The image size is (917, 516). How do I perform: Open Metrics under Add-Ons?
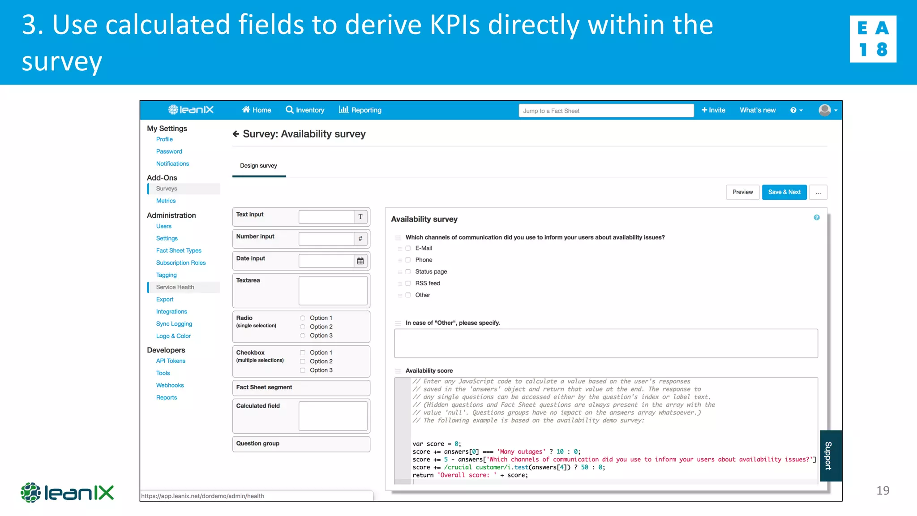(166, 201)
